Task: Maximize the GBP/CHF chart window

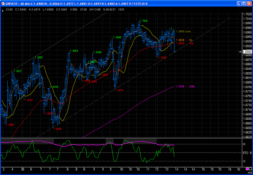Action: pyautogui.click(x=244, y=4)
